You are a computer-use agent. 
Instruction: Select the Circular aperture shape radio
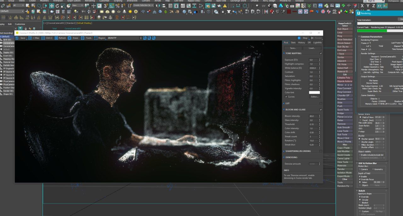coord(360,200)
